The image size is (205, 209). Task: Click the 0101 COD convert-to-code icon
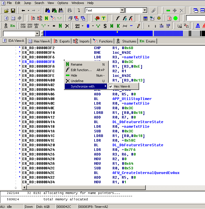pos(23,26)
